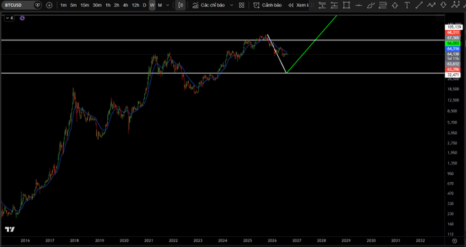Open chart settings gear at bottom right

pos(454,240)
